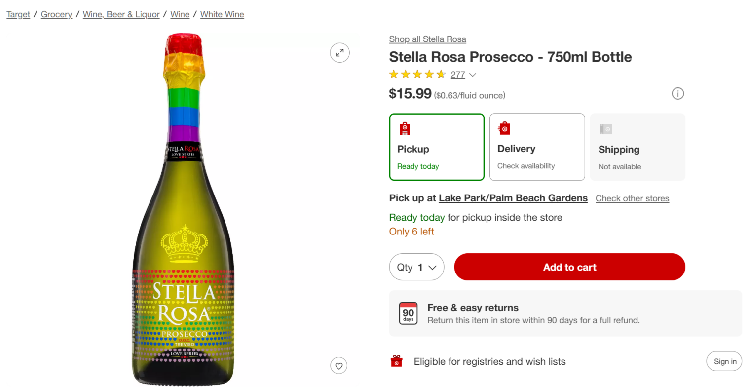Select the Pickup fulfillment option

click(x=437, y=147)
